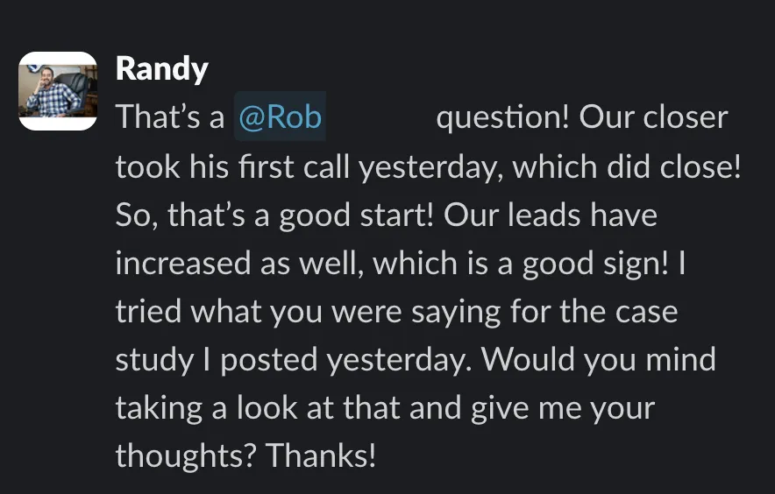Image resolution: width=775 pixels, height=494 pixels.
Task: Click the phrase "which did close!"
Action: [626, 166]
